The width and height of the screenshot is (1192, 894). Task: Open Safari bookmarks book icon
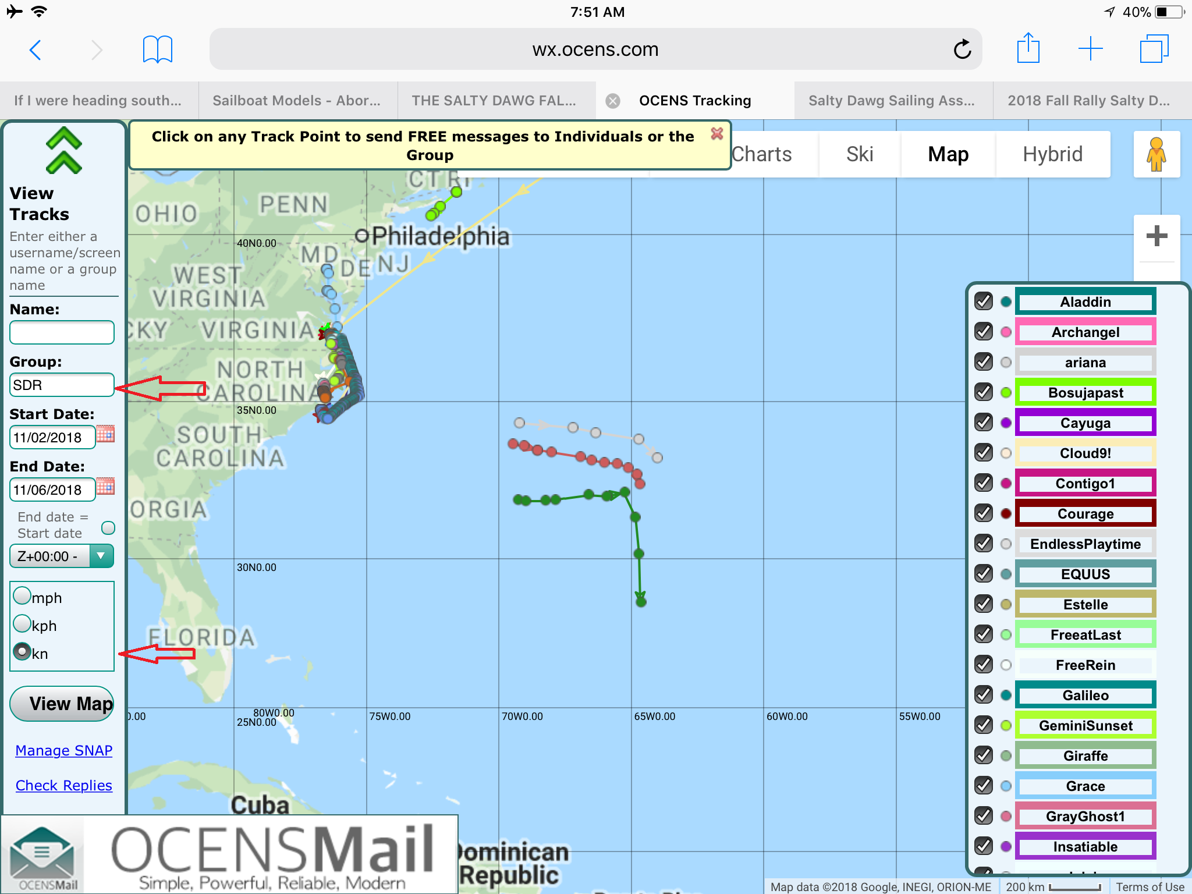(x=157, y=49)
